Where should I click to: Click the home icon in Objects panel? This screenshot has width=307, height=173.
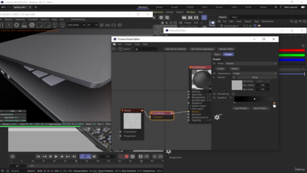pyautogui.click(x=296, y=21)
